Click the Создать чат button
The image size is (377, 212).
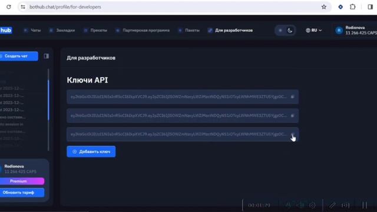coord(19,56)
